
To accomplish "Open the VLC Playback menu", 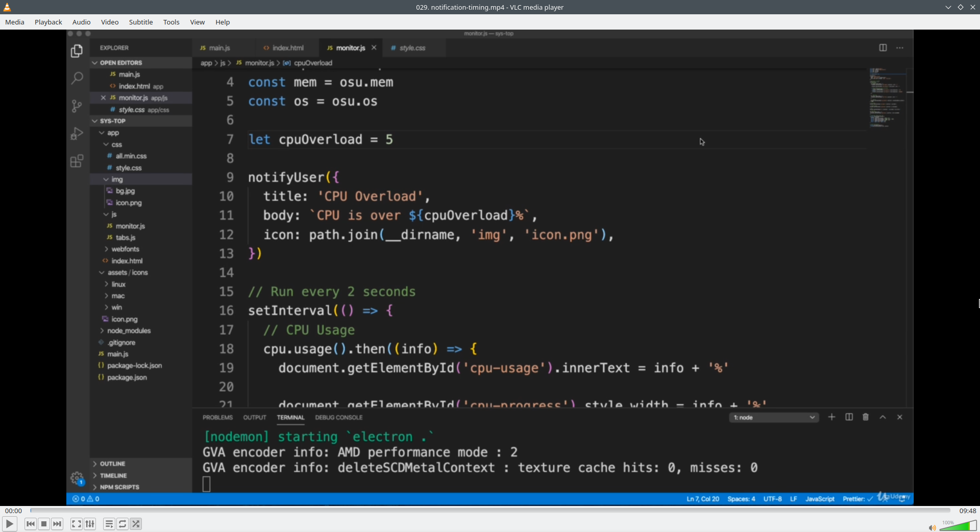I will [x=48, y=22].
